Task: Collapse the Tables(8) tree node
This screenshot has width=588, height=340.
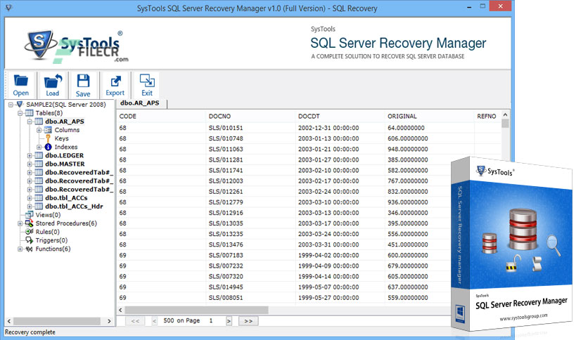Action: (20, 113)
